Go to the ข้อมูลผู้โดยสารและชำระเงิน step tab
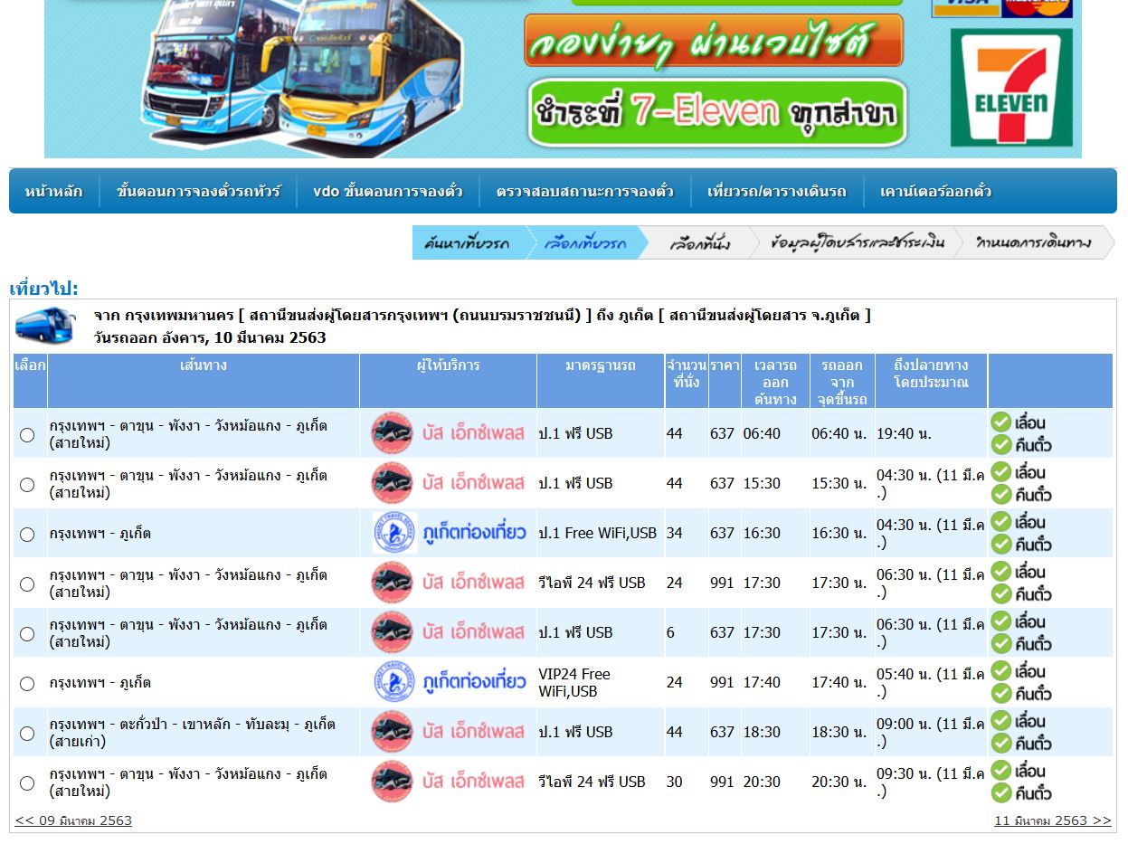The height and width of the screenshot is (844, 1128). click(857, 242)
